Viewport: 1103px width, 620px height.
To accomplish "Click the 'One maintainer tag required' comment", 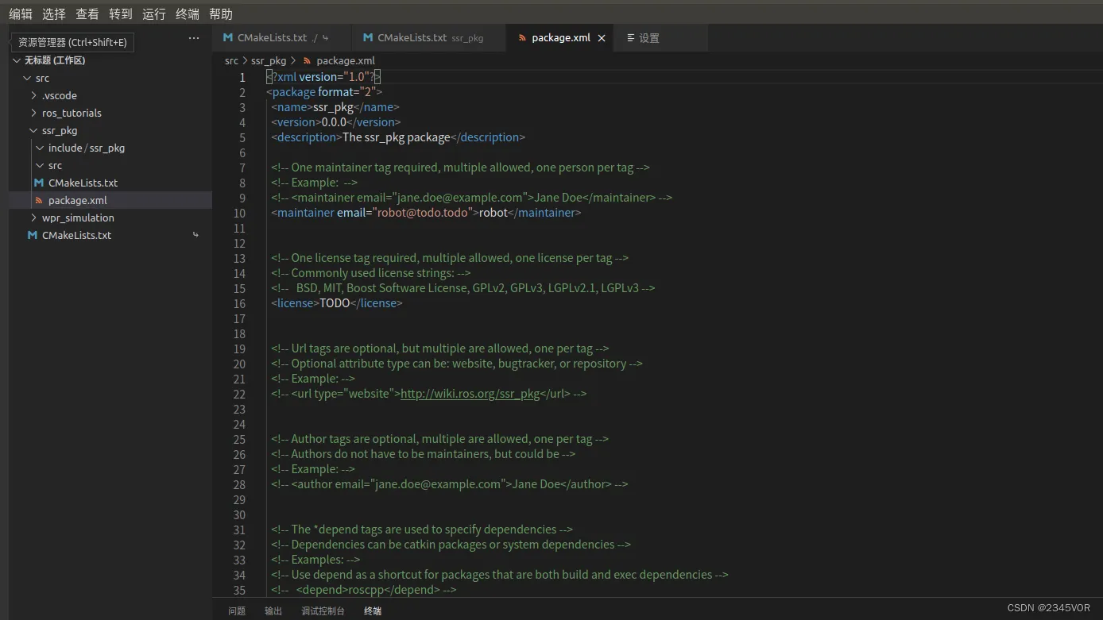I will pos(460,168).
